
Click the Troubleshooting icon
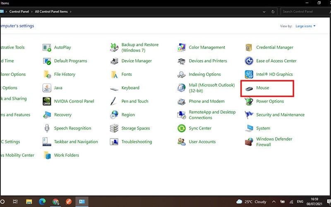click(x=114, y=142)
